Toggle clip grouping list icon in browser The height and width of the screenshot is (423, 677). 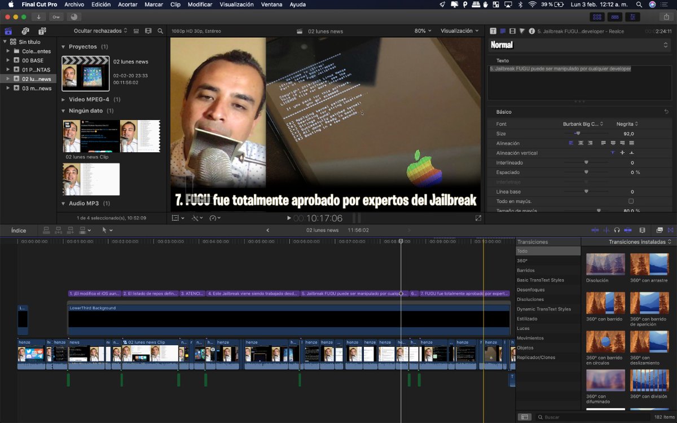click(137, 31)
